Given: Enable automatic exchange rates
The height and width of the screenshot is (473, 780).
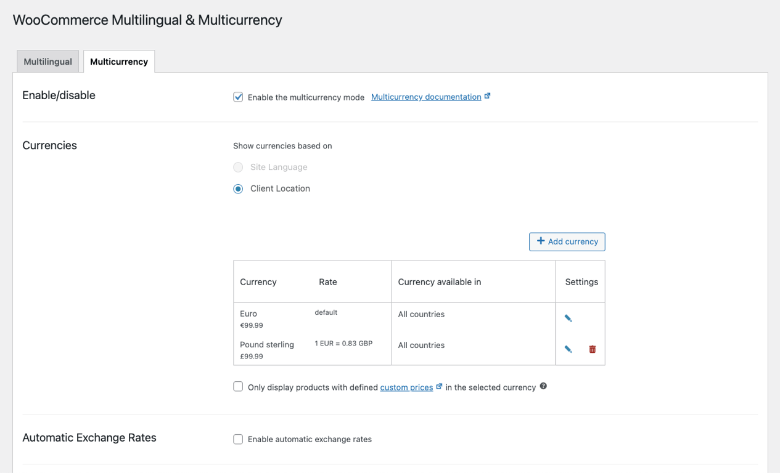Looking at the screenshot, I should tap(238, 439).
